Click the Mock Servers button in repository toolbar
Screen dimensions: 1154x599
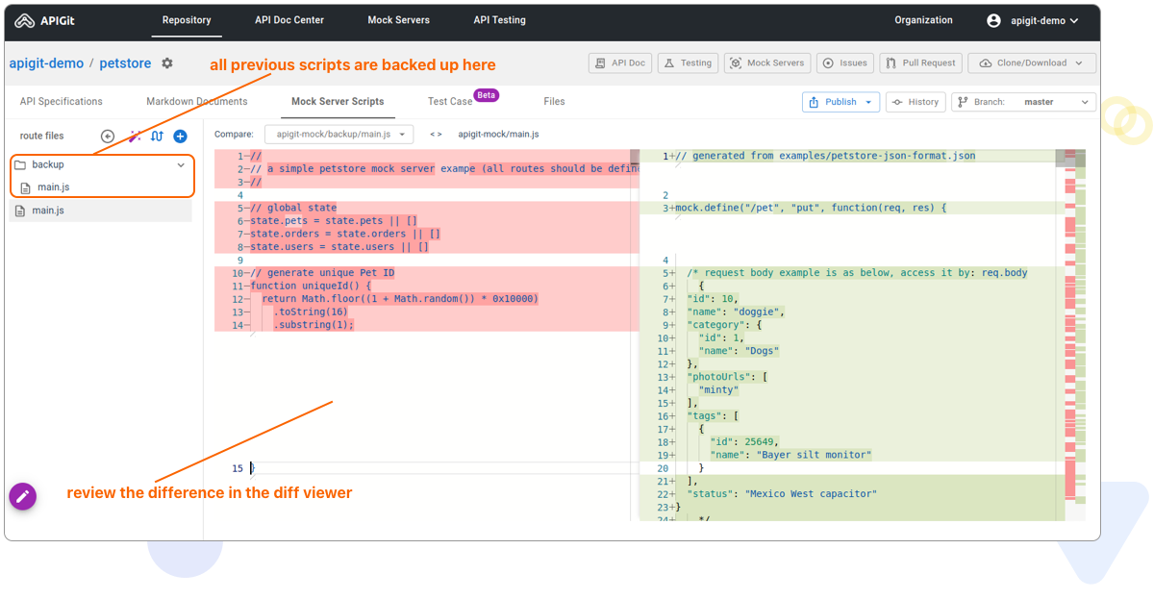767,62
